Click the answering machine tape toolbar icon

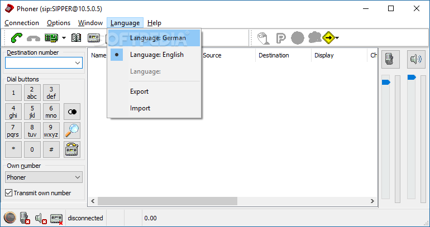[x=94, y=38]
